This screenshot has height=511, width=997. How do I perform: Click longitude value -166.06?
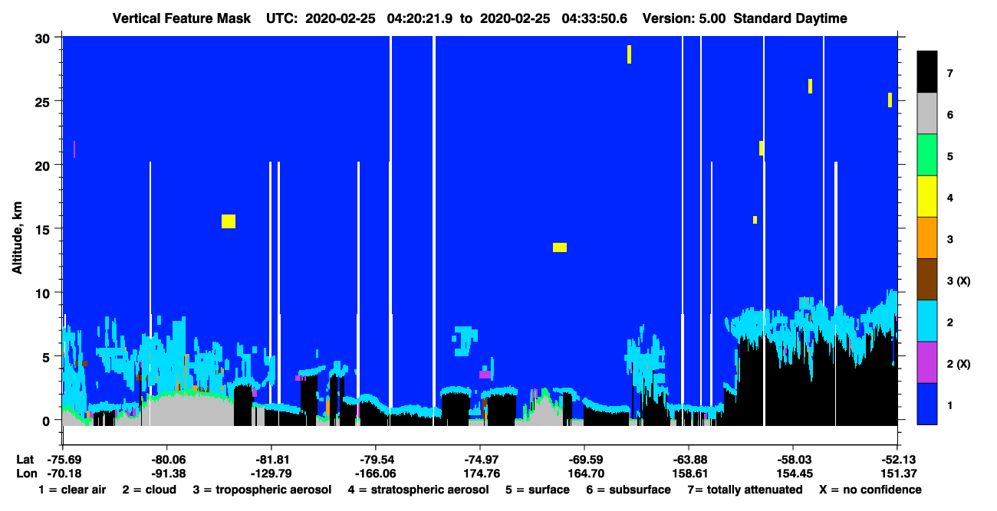(x=376, y=473)
